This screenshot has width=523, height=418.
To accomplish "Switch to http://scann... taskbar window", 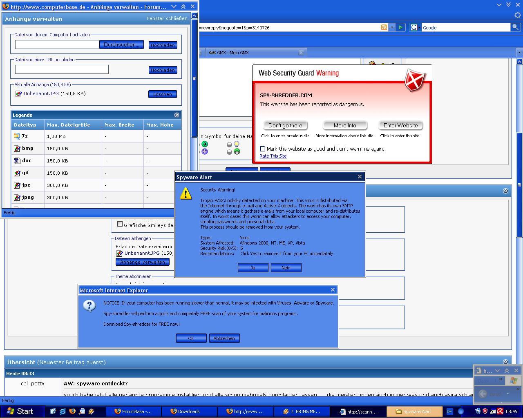I will click(358, 411).
